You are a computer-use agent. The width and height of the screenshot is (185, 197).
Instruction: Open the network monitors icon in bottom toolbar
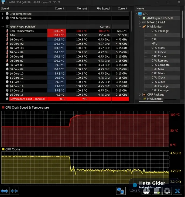click(121, 191)
